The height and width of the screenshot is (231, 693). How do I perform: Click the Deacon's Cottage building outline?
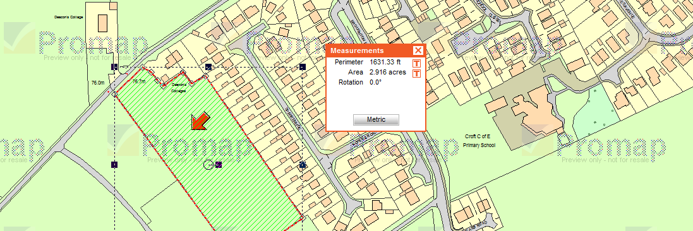pyautogui.click(x=102, y=23)
